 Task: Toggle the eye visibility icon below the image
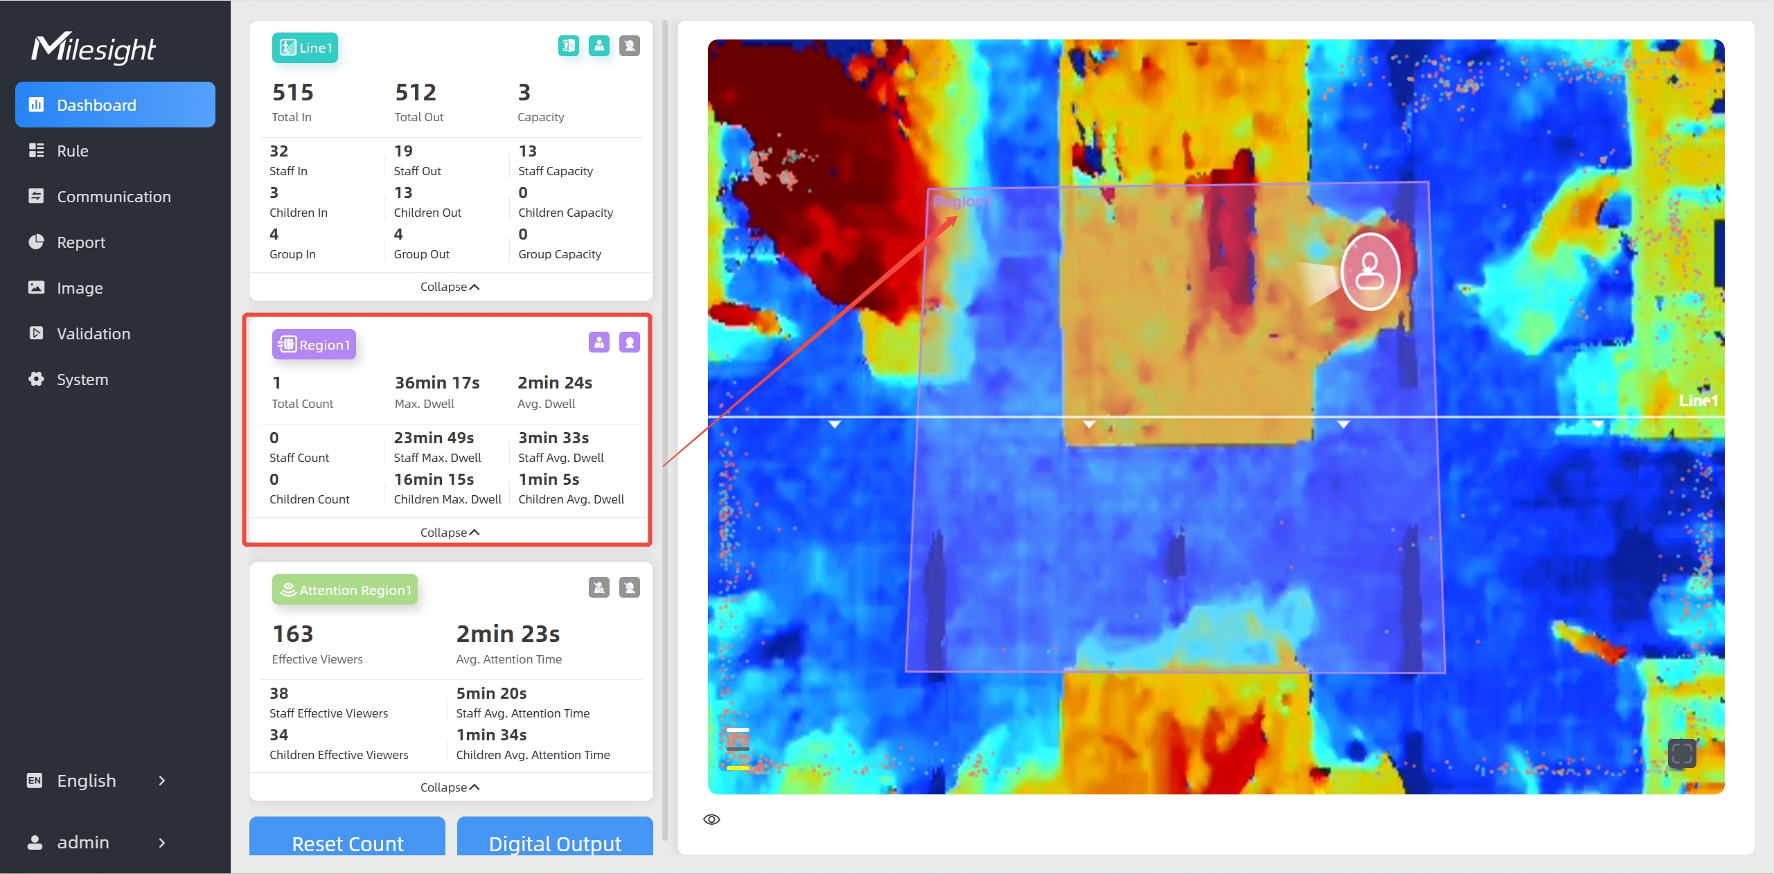click(x=711, y=819)
